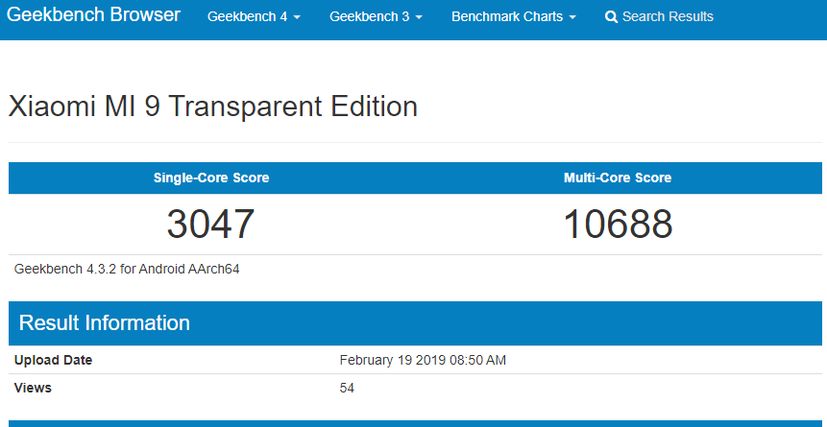827x427 pixels.
Task: Click the Search Results magnifier icon
Action: tap(611, 17)
